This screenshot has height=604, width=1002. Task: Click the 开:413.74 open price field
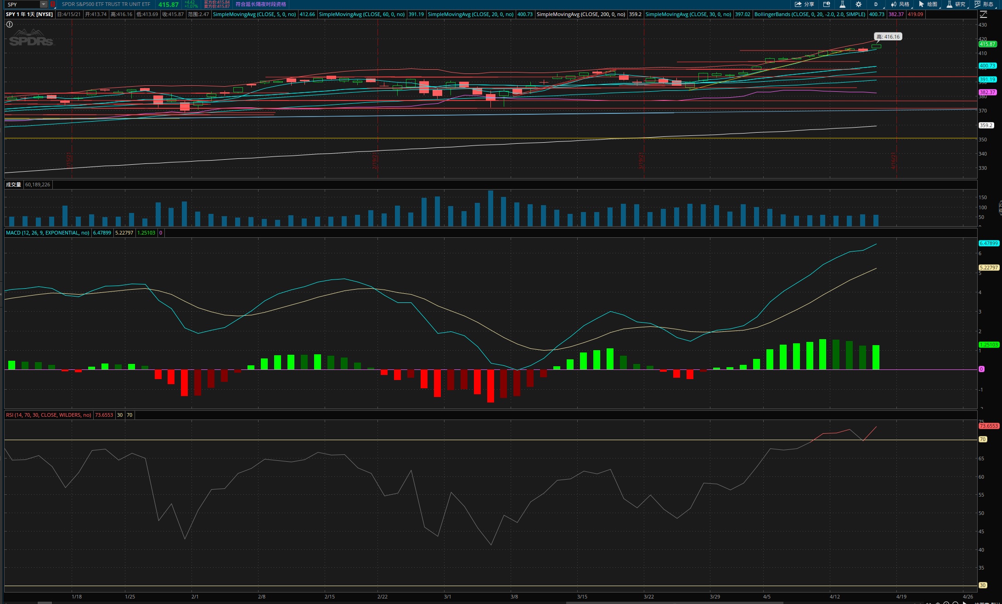click(x=96, y=14)
